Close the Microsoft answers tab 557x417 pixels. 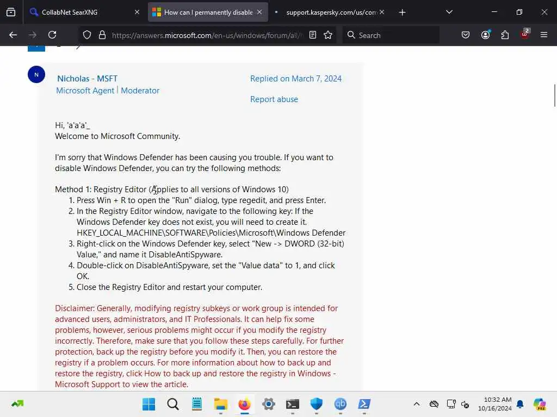click(259, 12)
